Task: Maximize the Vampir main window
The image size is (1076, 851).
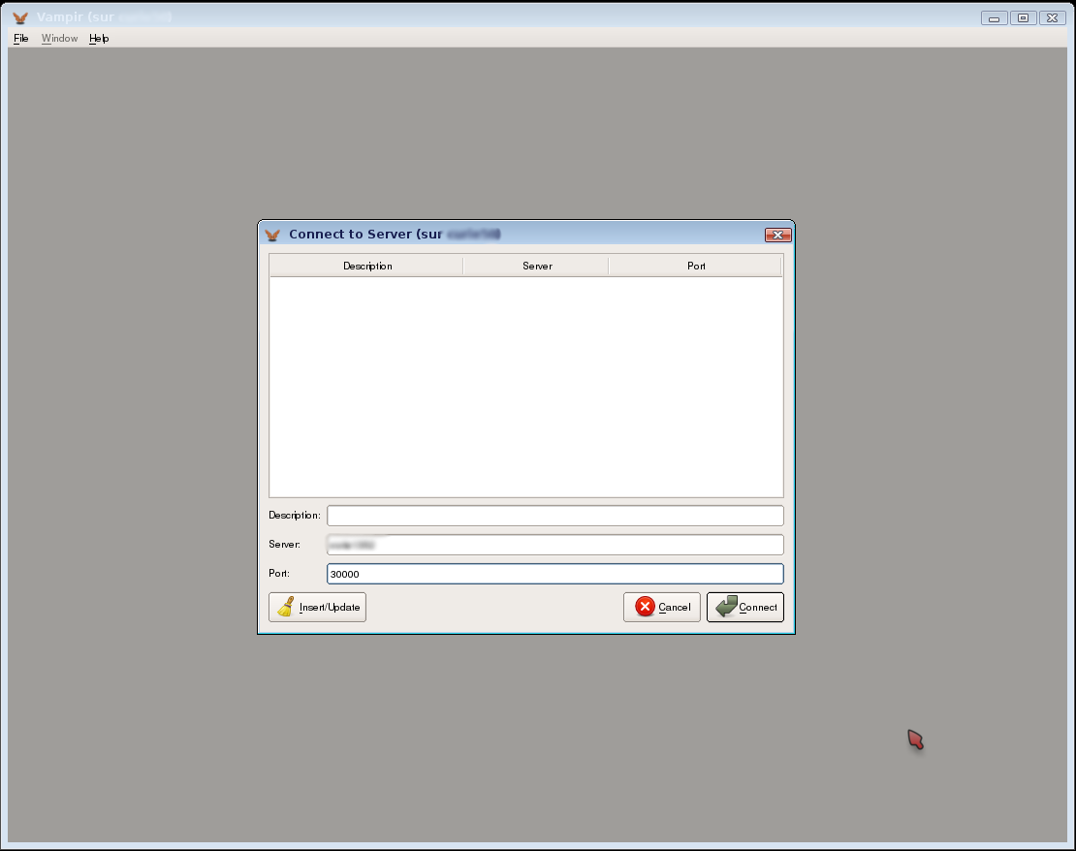Action: [x=1023, y=17]
